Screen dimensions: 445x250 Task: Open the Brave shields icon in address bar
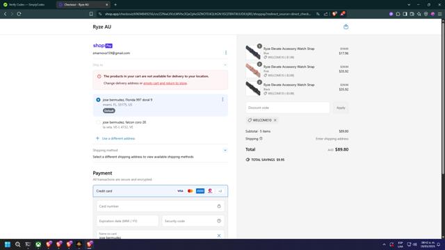click(334, 14)
